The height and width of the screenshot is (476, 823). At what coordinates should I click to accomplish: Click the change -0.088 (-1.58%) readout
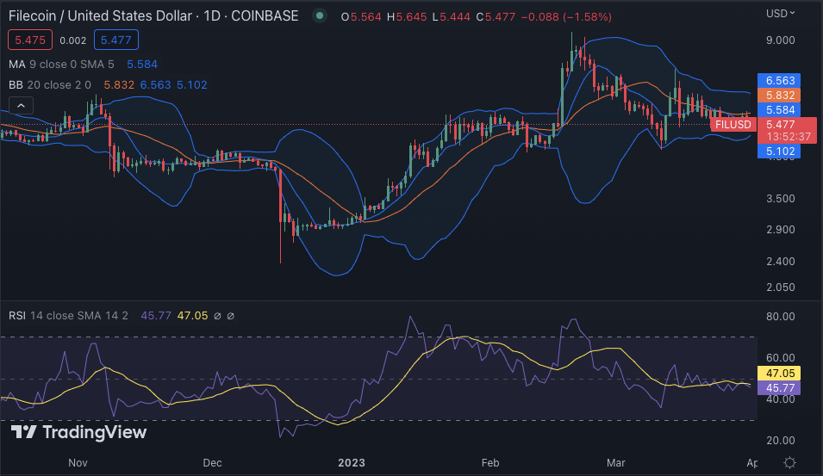coord(566,16)
